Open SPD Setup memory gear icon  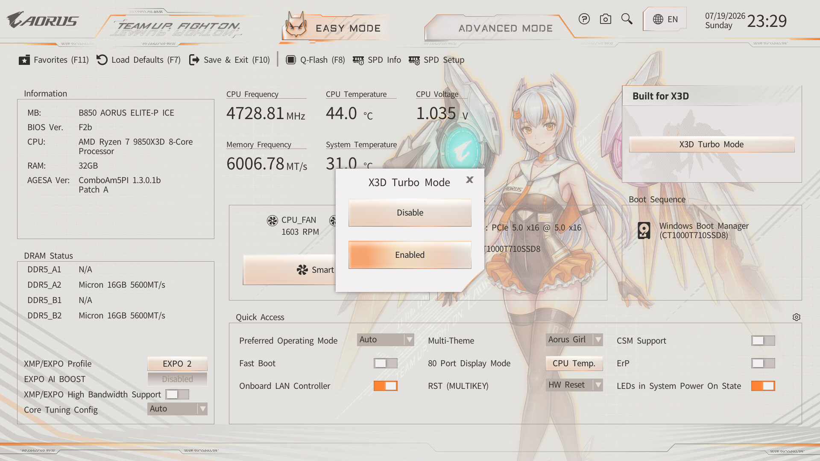coord(414,60)
